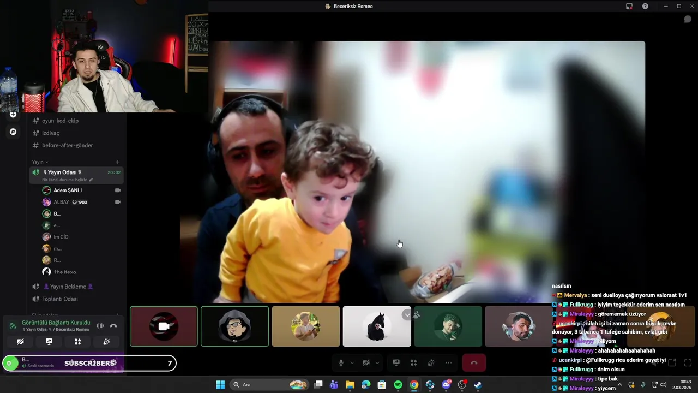698x393 pixels.
Task: Open Spotify from the taskbar
Action: click(398, 385)
